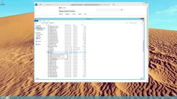
Task: Click Nicholas in the Explorer breadcrumb path
Action: point(46,23)
